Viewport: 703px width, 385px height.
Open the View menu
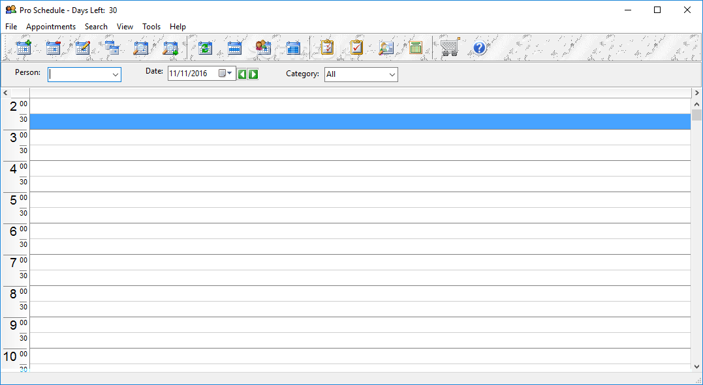pos(125,27)
